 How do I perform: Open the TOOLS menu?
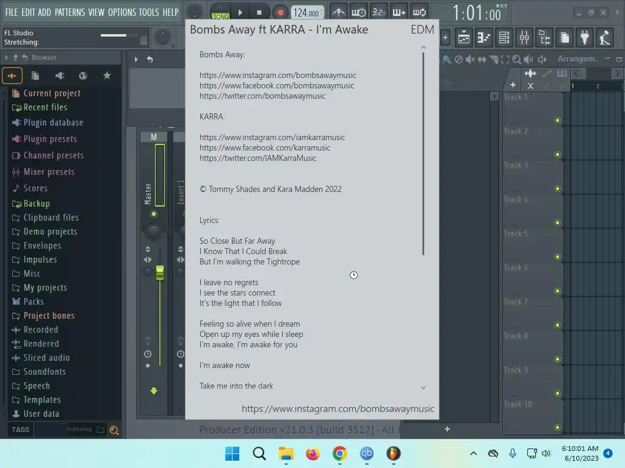(149, 12)
